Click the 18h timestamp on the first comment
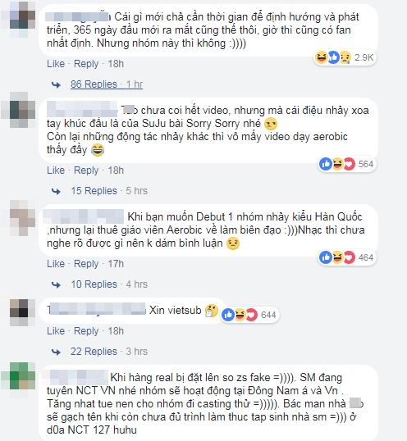Screen dimensions: 407x441 click(116, 64)
